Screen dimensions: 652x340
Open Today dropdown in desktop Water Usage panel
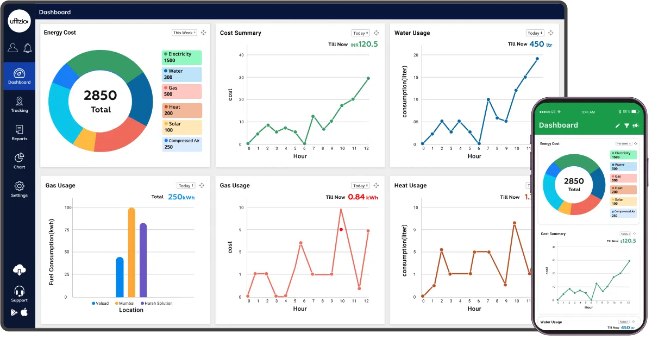click(535, 33)
